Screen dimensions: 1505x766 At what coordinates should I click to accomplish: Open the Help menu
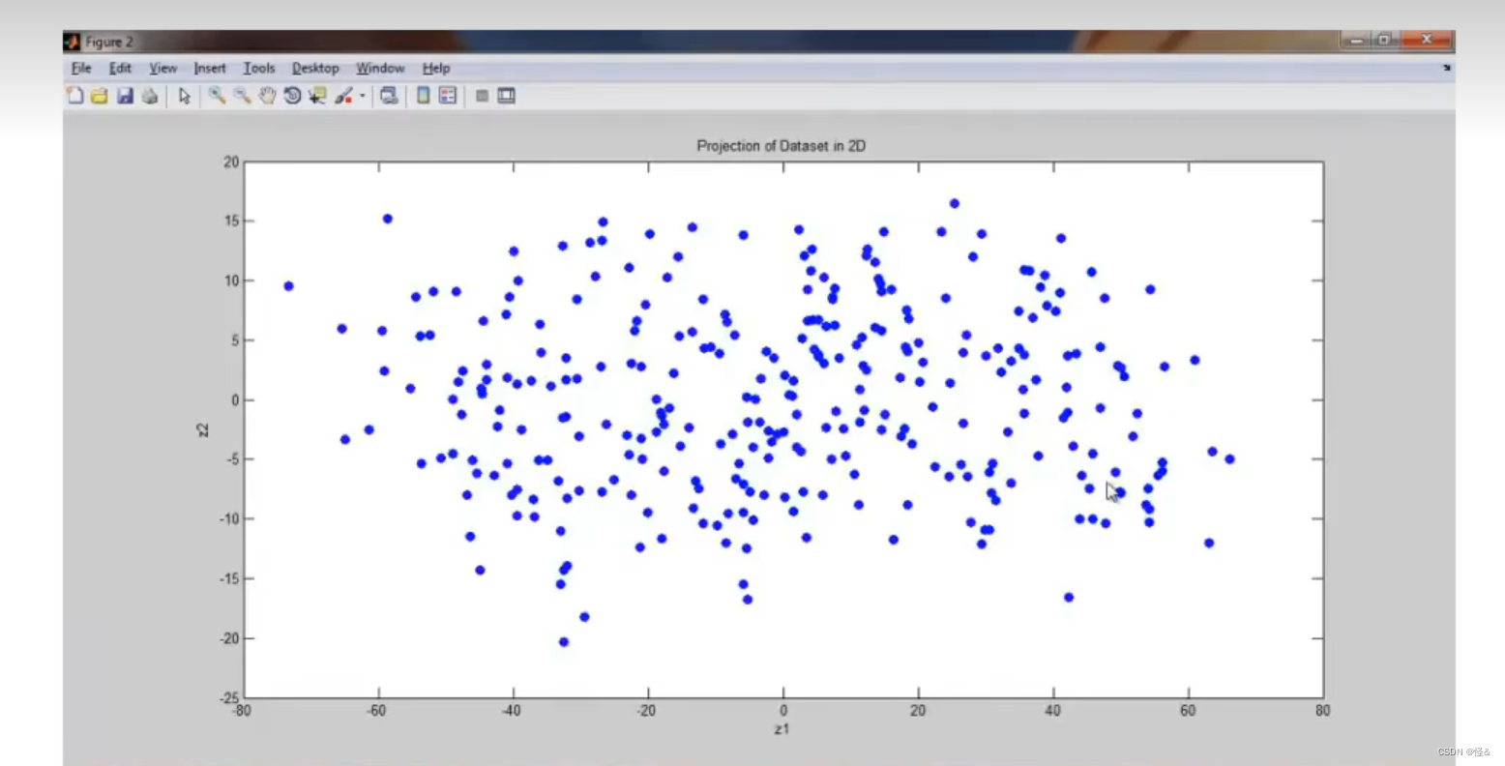(x=436, y=68)
